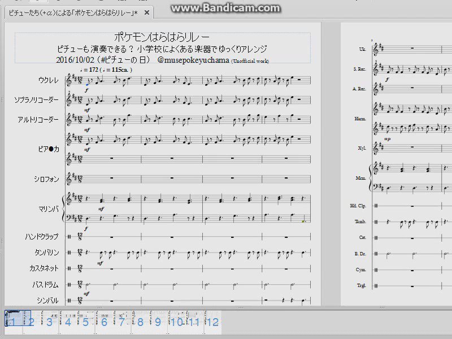Click the カスタネット instrument name
The height and width of the screenshot is (339, 452).
[x=44, y=268]
